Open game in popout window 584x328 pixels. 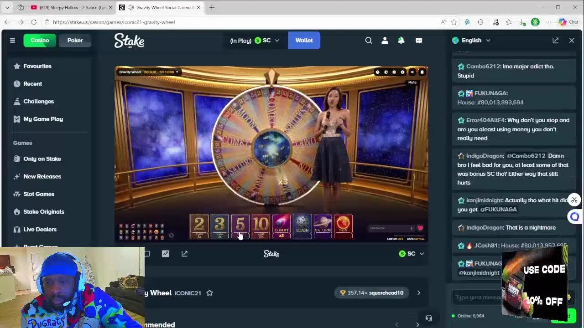[184, 254]
